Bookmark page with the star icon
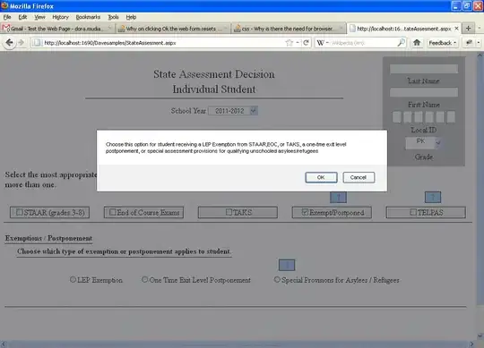This screenshot has width=484, height=348. point(289,43)
